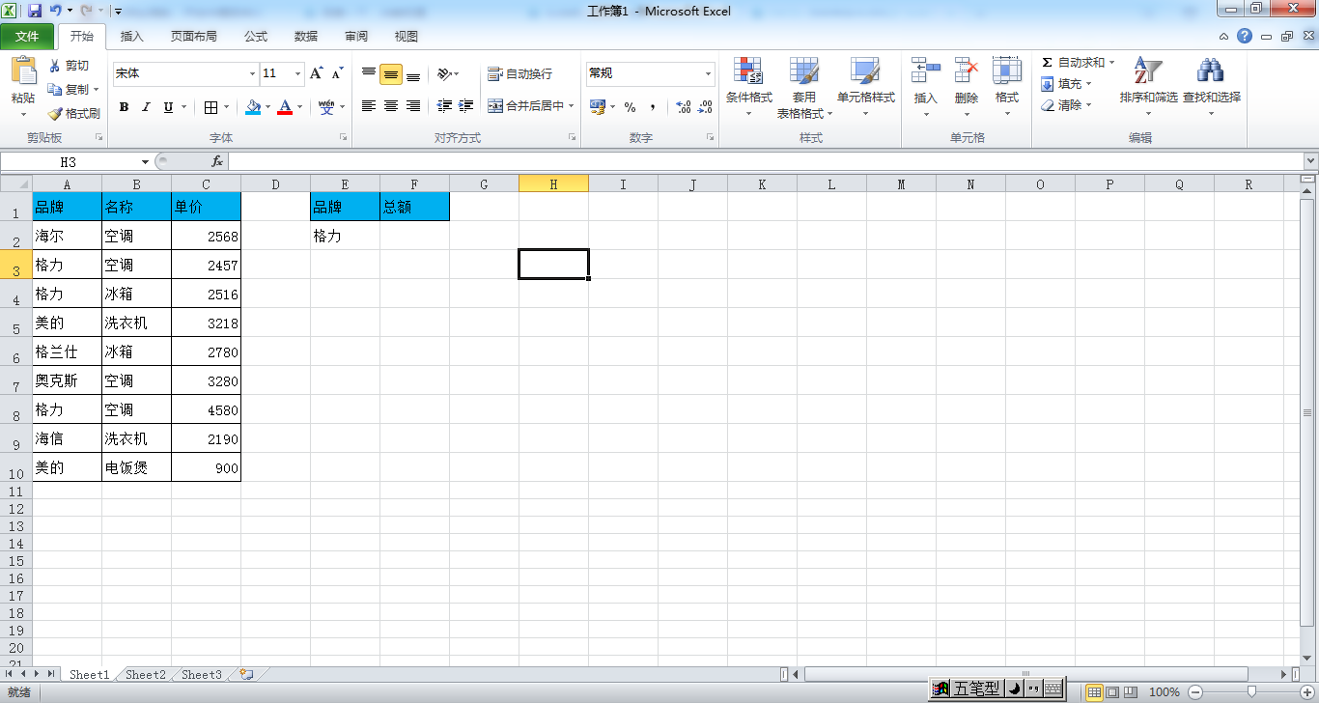The image size is (1319, 703).
Task: Copy the selection with 复制
Action: pyautogui.click(x=73, y=89)
